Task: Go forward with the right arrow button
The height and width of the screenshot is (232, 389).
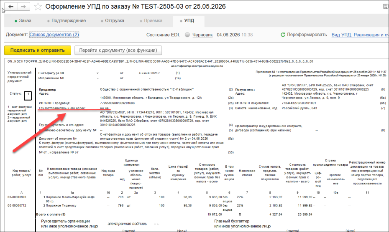Action: pyautogui.click(x=23, y=6)
